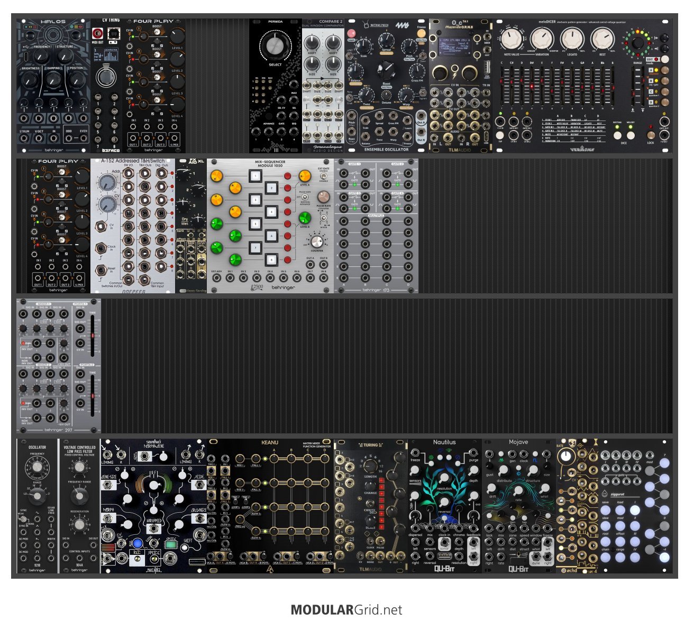Click the Out B jack on Ensemble Oscillator
The width and height of the screenshot is (694, 621).
point(421,132)
